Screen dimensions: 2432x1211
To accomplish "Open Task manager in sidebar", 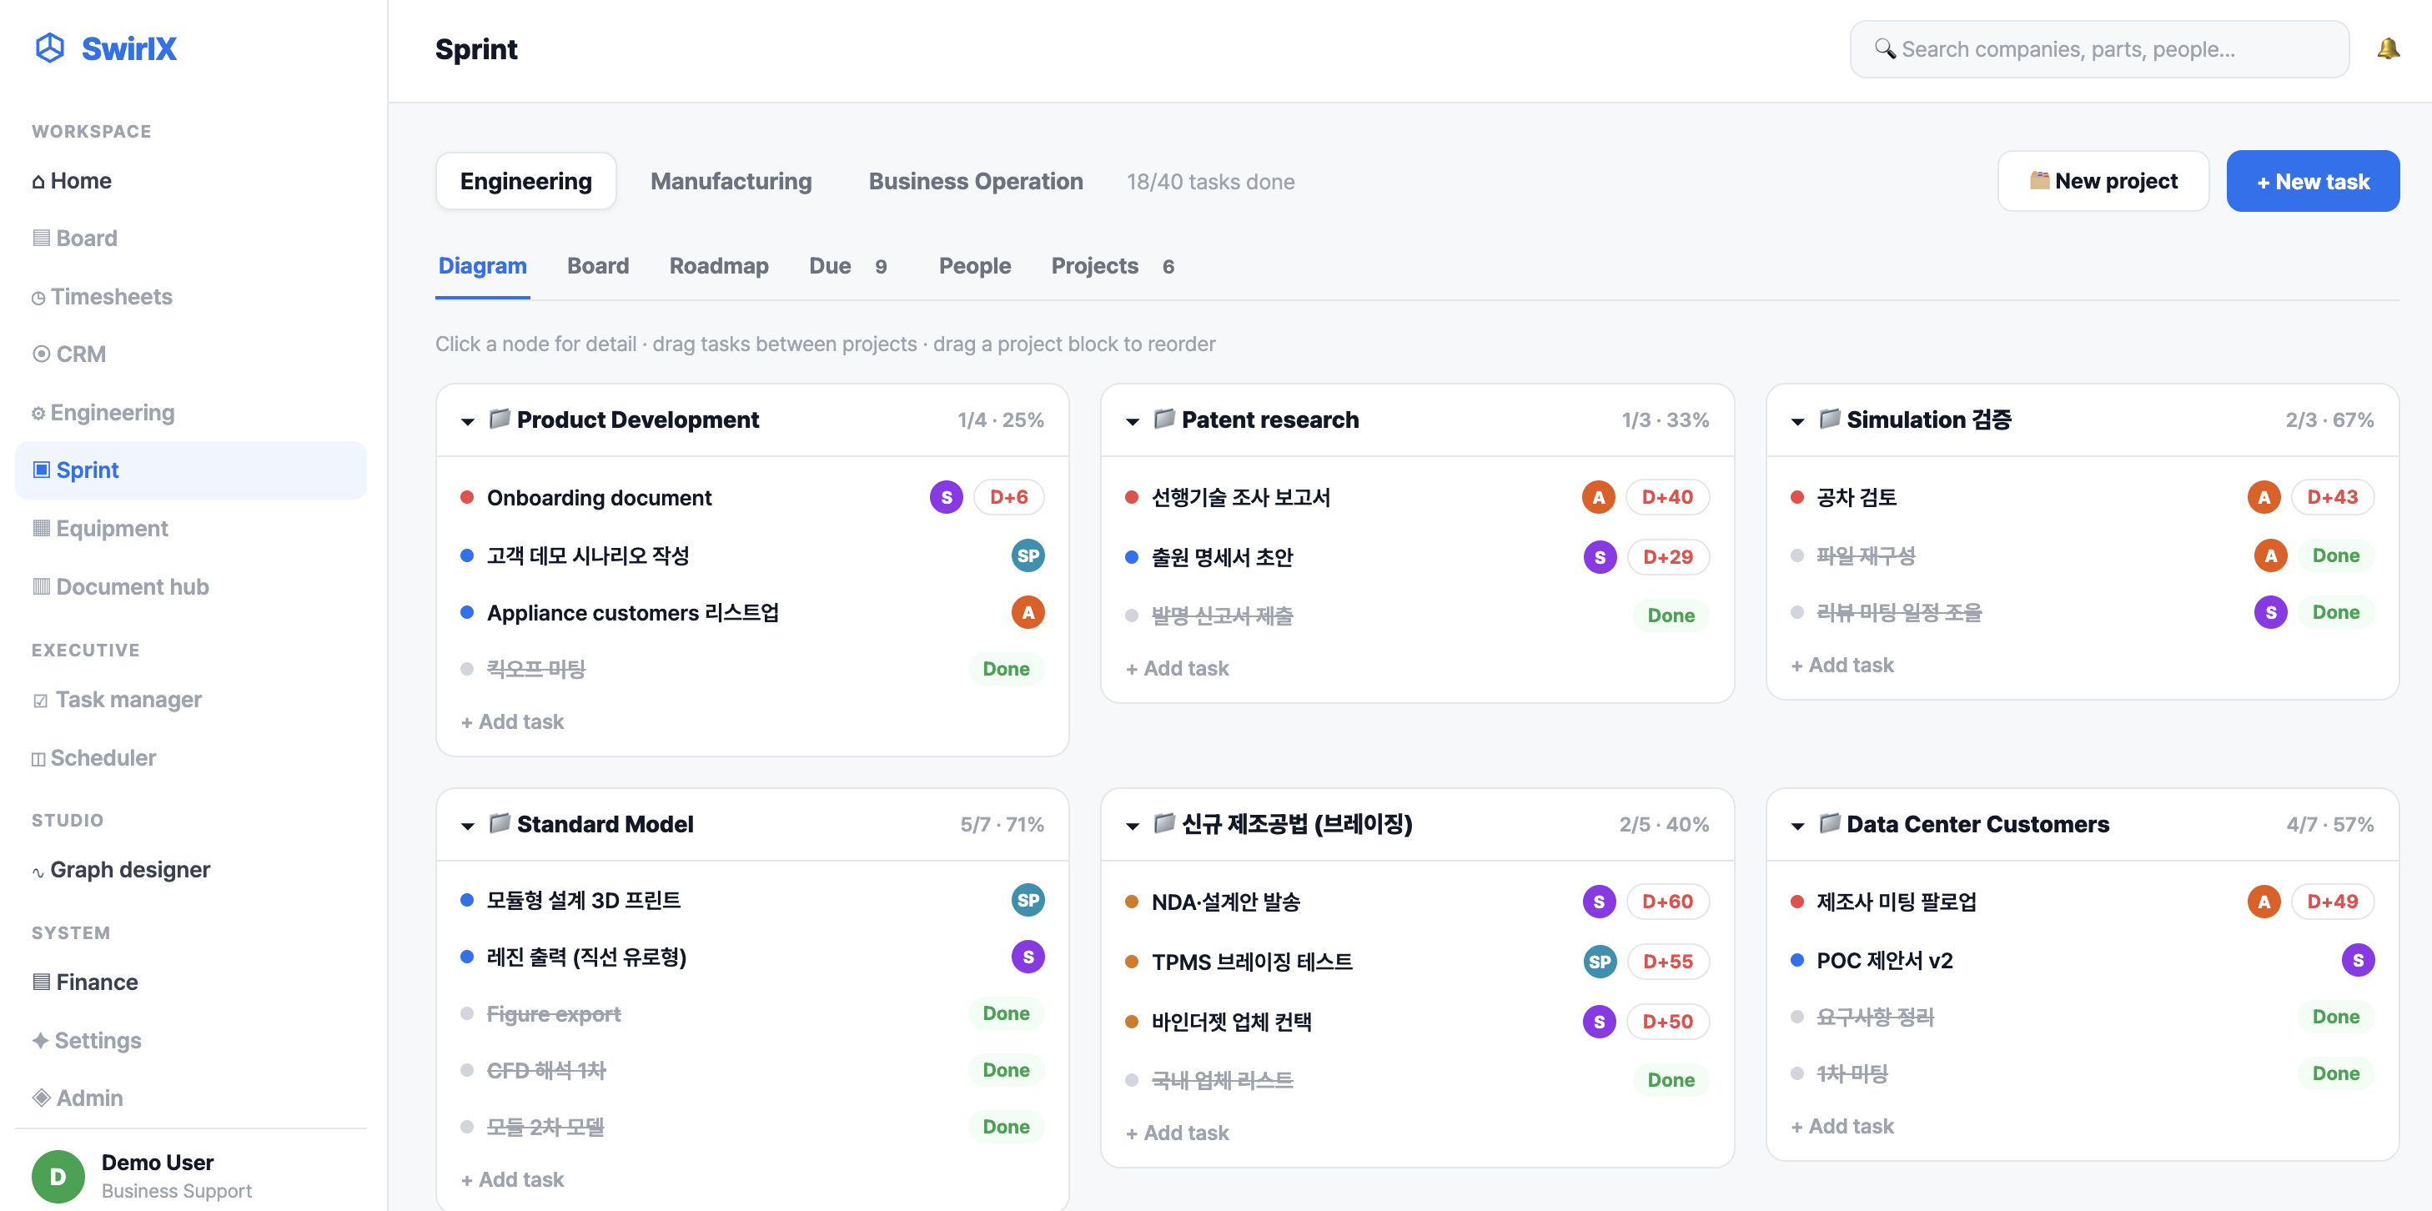I will click(190, 700).
